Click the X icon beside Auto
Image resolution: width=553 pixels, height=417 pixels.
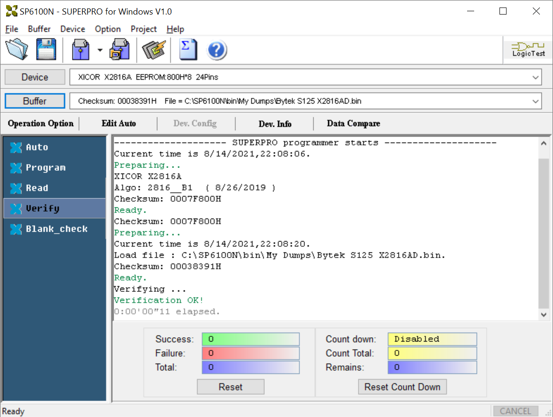pos(16,147)
